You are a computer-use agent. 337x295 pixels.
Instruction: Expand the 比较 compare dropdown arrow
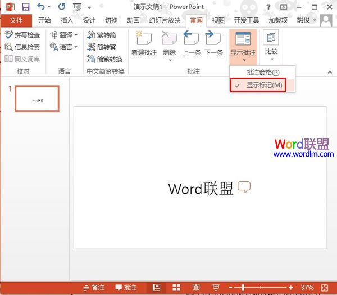pyautogui.click(x=272, y=59)
